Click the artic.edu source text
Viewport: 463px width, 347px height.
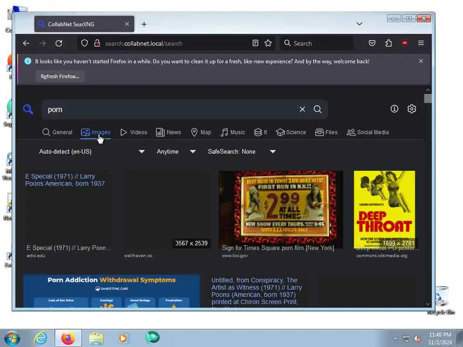(36, 256)
